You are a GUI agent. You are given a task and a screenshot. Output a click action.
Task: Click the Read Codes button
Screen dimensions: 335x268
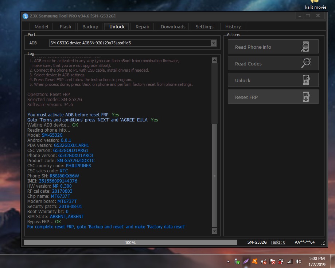[x=273, y=63]
